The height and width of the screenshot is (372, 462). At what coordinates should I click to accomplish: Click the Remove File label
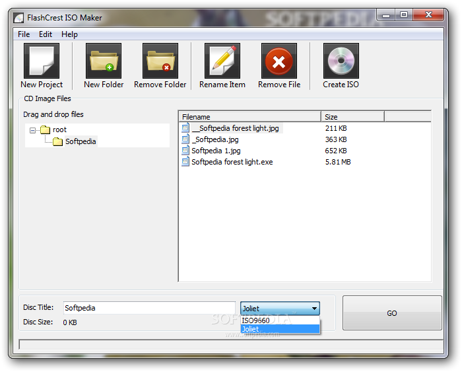click(279, 85)
